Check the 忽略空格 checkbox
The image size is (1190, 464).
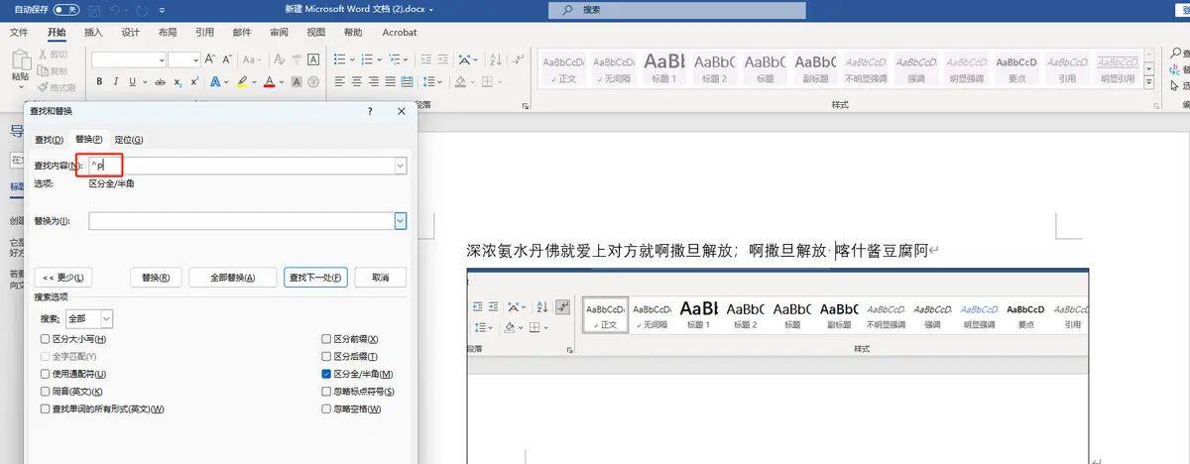click(326, 408)
